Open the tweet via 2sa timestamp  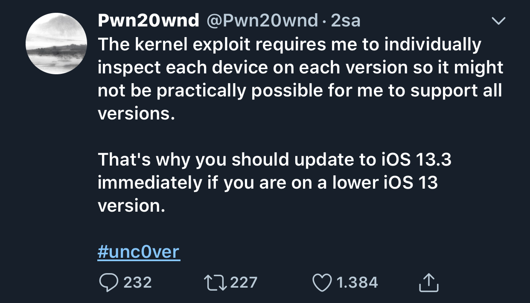346,20
